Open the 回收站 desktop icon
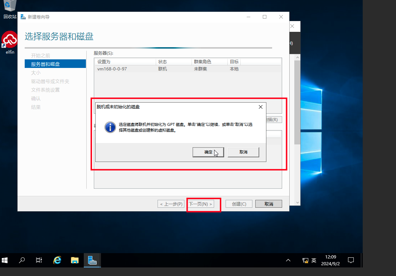Viewport: 396px width, 276px height. [10, 10]
